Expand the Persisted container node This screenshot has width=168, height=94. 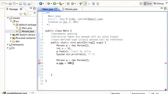(x=11, y=38)
